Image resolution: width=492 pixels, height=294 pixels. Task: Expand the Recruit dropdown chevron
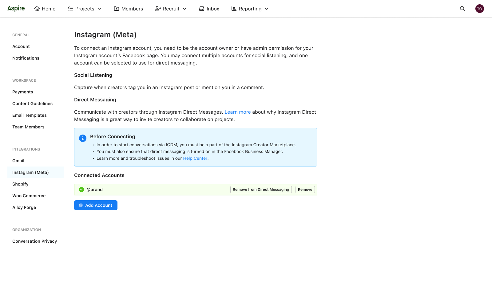(x=184, y=9)
